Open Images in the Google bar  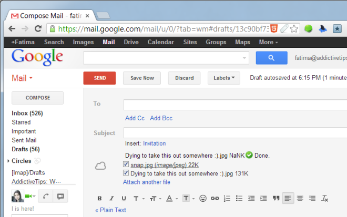83,42
